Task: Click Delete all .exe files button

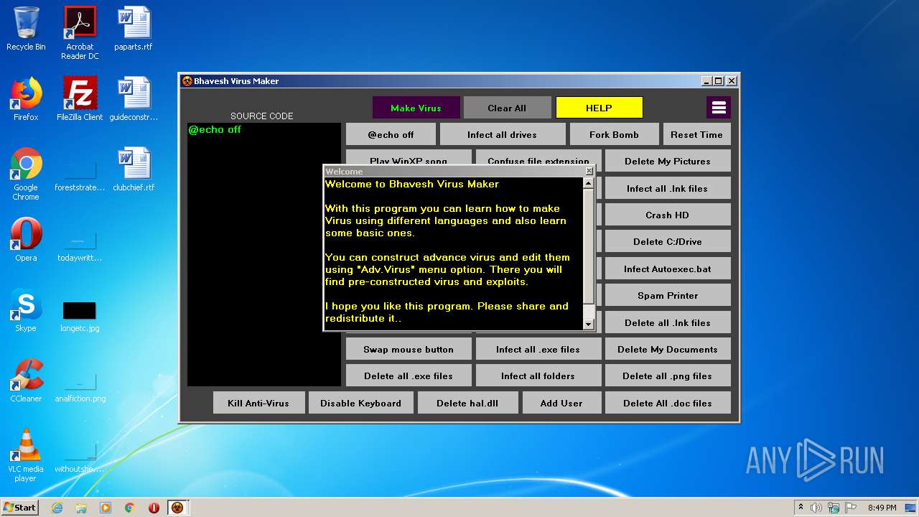Action: (409, 376)
